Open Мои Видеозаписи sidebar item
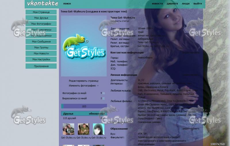Screen dimensions: 230x146 click(41, 30)
